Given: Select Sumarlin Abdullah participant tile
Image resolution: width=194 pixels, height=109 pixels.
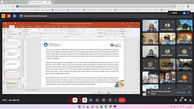Looking at the screenshot, I should click(167, 25).
